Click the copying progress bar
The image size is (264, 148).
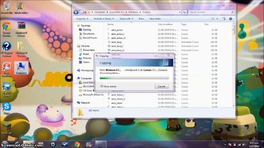click(x=134, y=78)
